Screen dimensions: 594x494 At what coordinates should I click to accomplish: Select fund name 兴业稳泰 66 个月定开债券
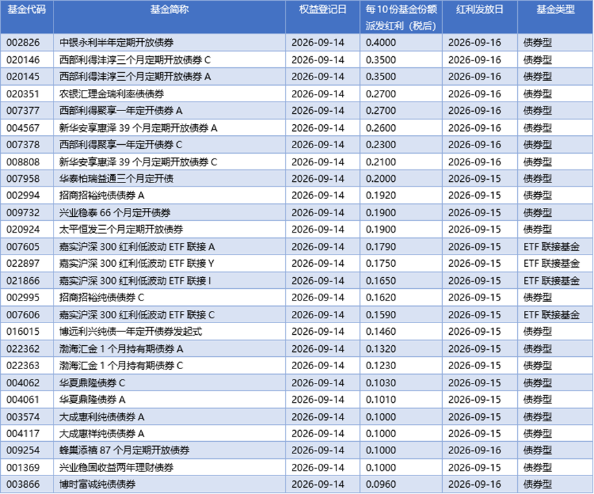115,213
